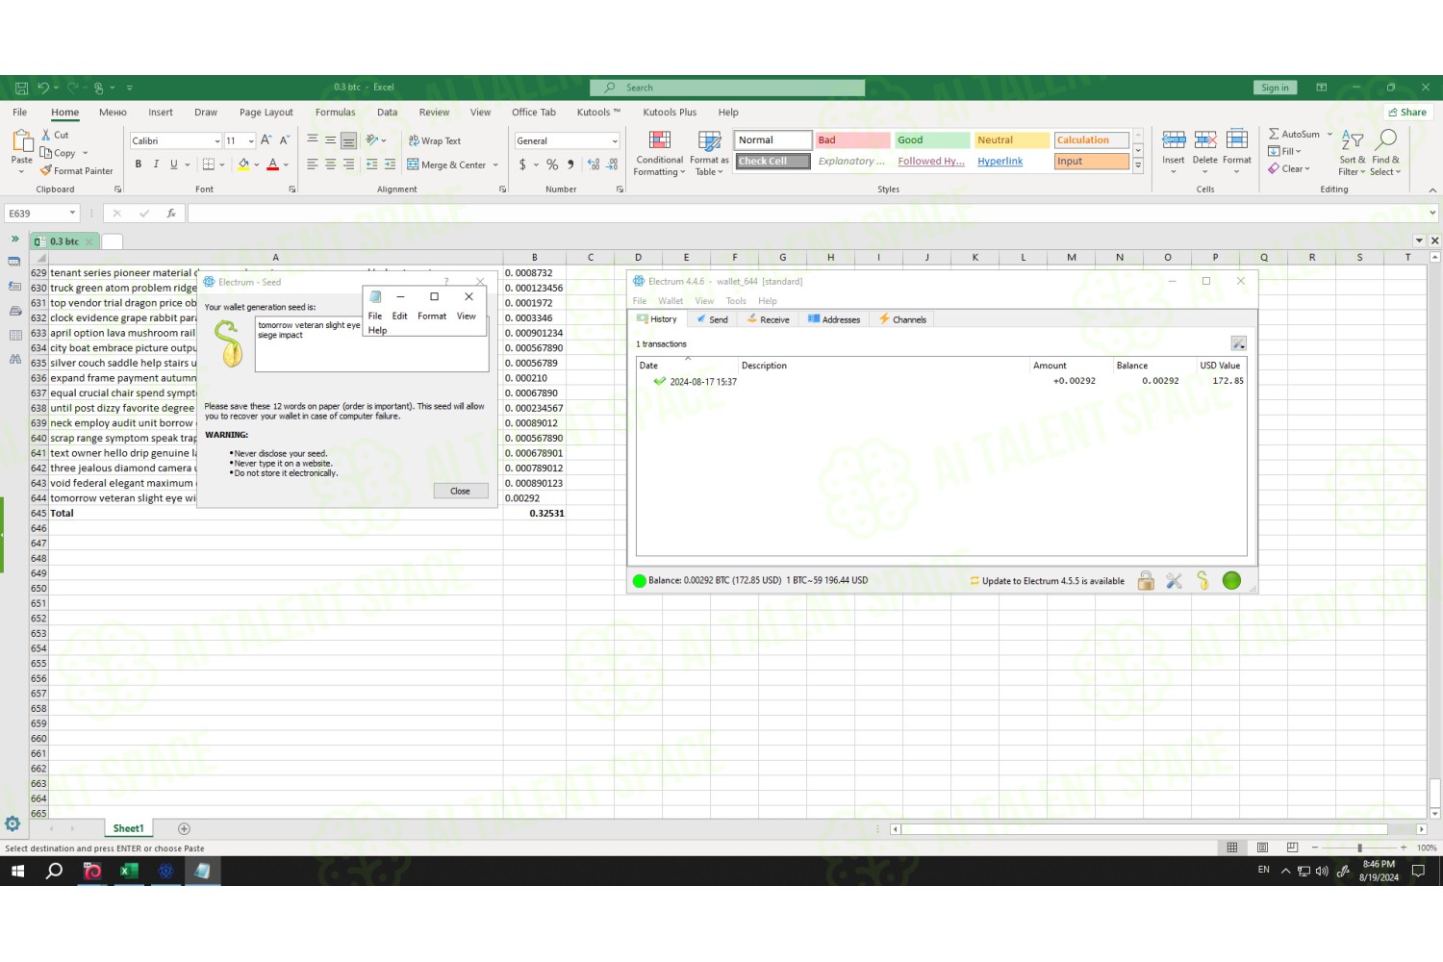Click Electrum history toolbar toggle icon
The image size is (1443, 962).
pos(1239,343)
